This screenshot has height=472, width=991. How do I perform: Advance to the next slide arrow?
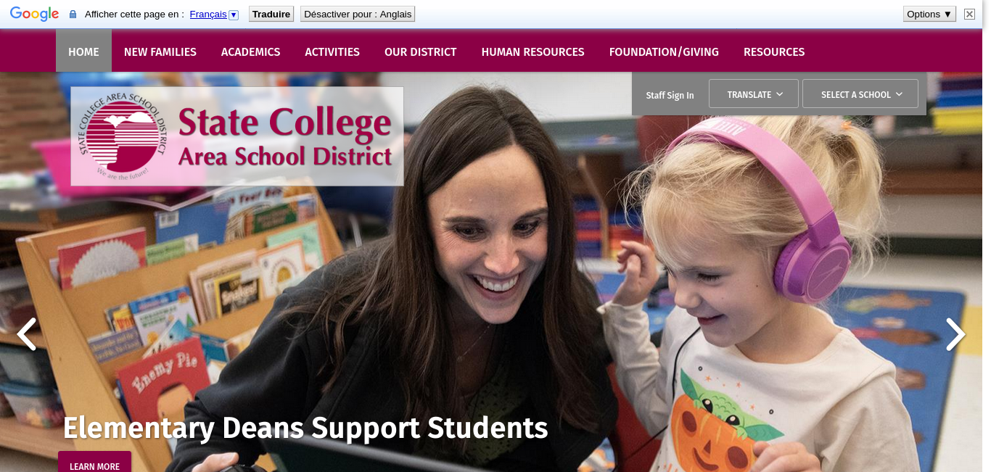click(955, 334)
